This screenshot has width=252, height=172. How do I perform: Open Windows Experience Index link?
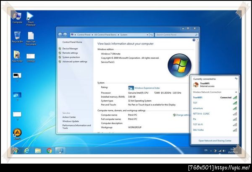click(147, 88)
